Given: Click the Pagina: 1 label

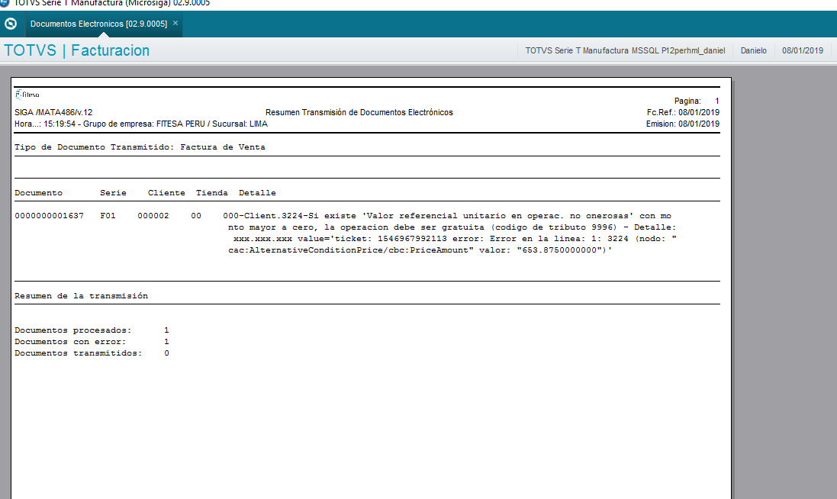Looking at the screenshot, I should pos(697,101).
